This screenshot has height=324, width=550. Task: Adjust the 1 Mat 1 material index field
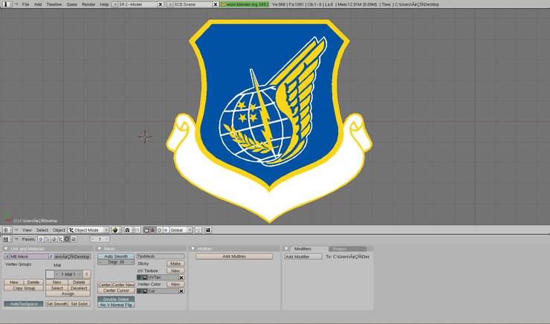(68, 274)
